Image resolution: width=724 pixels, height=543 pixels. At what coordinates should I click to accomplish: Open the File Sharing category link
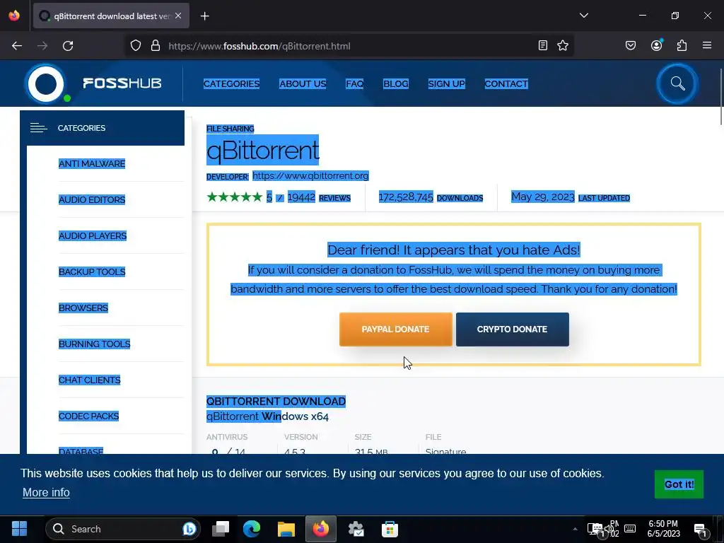point(230,129)
